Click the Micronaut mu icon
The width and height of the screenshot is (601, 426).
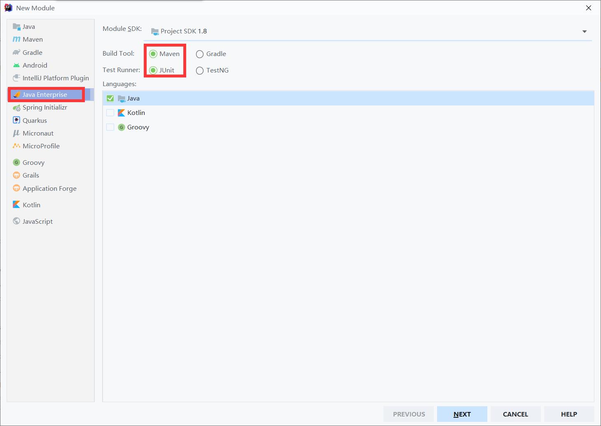click(16, 133)
